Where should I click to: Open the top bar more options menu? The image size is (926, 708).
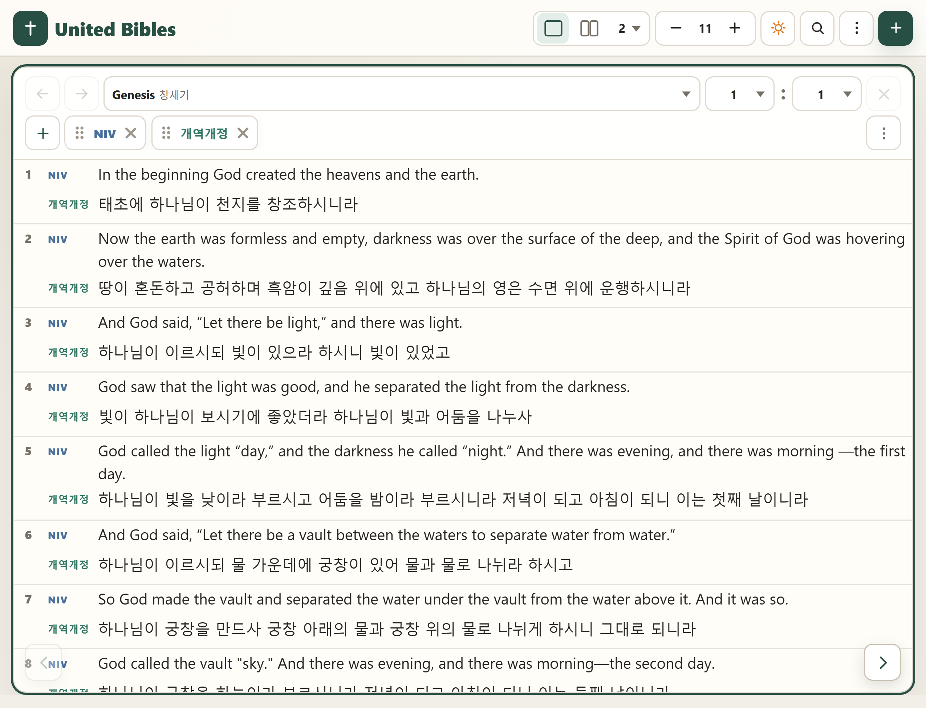[x=856, y=28]
